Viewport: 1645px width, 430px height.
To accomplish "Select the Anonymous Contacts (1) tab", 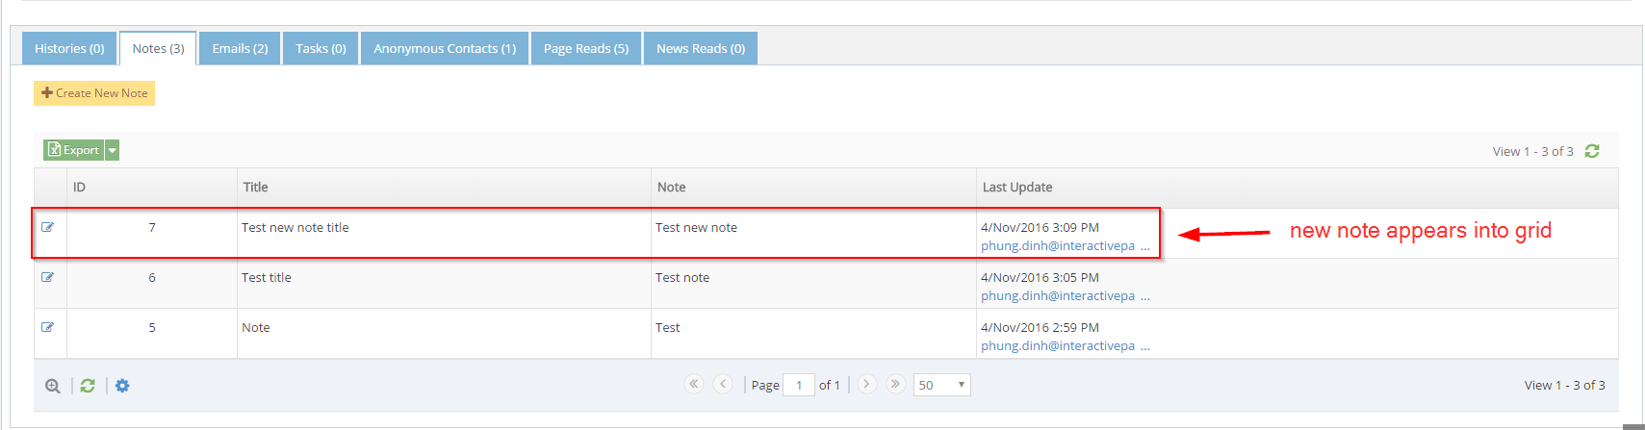I will tap(444, 48).
